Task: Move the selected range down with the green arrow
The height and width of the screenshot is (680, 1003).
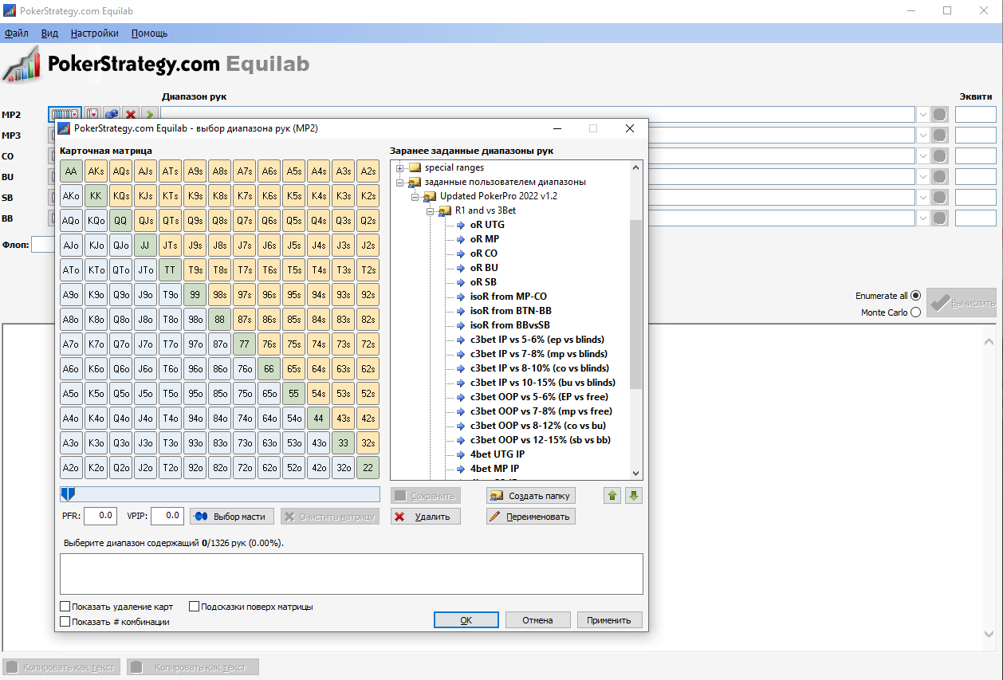Action: point(634,495)
